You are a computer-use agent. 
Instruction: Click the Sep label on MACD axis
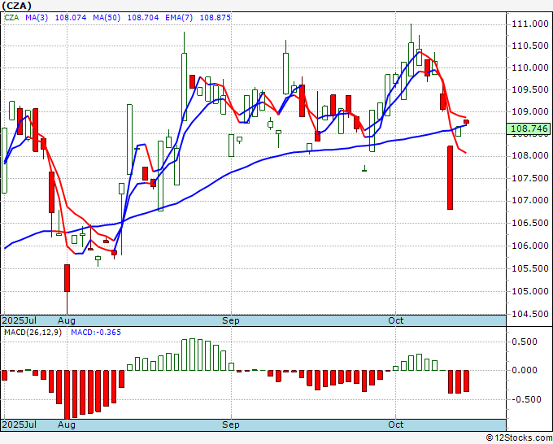[x=231, y=424]
